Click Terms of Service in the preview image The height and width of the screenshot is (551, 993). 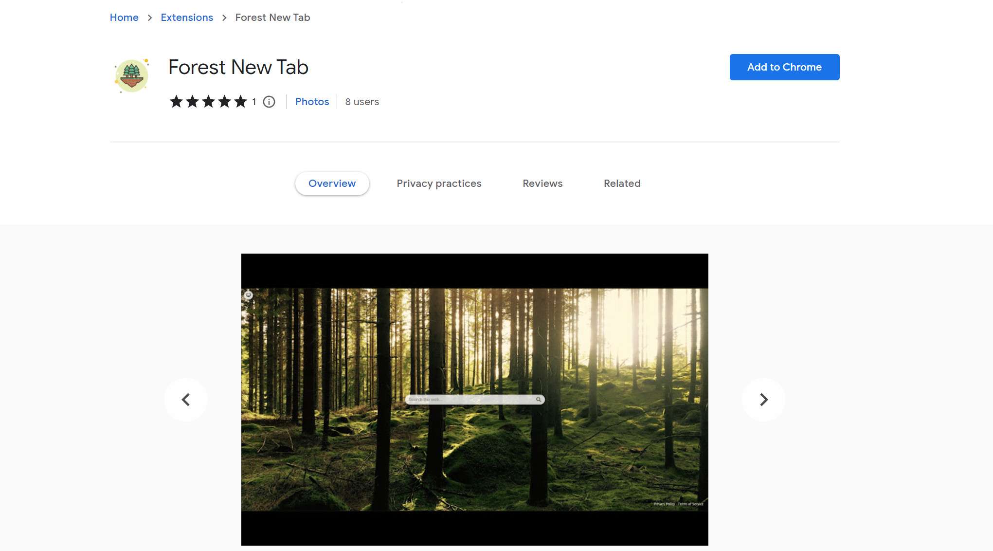point(690,504)
